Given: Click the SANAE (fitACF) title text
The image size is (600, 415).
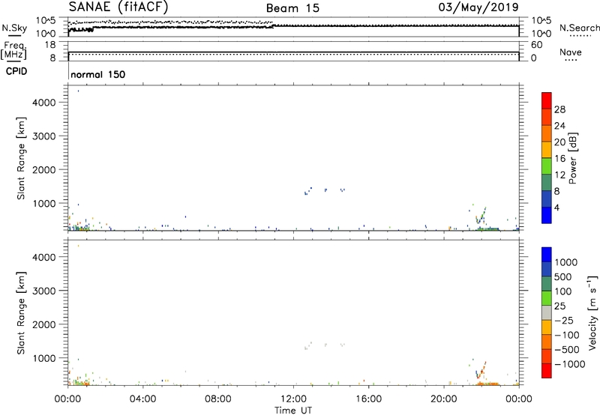Looking at the screenshot, I should click(x=118, y=7).
